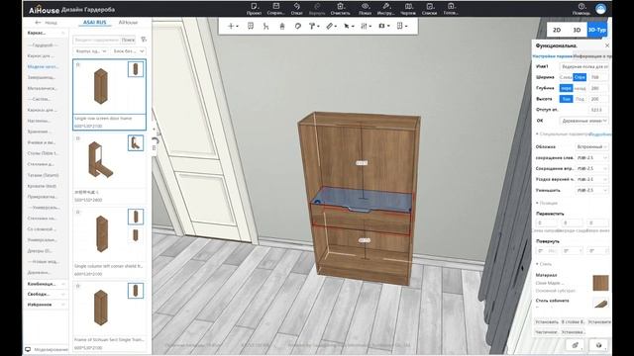Screen dimensions: 634x356
Task: Open the Помощь (Help) icon
Action: coord(581,8)
